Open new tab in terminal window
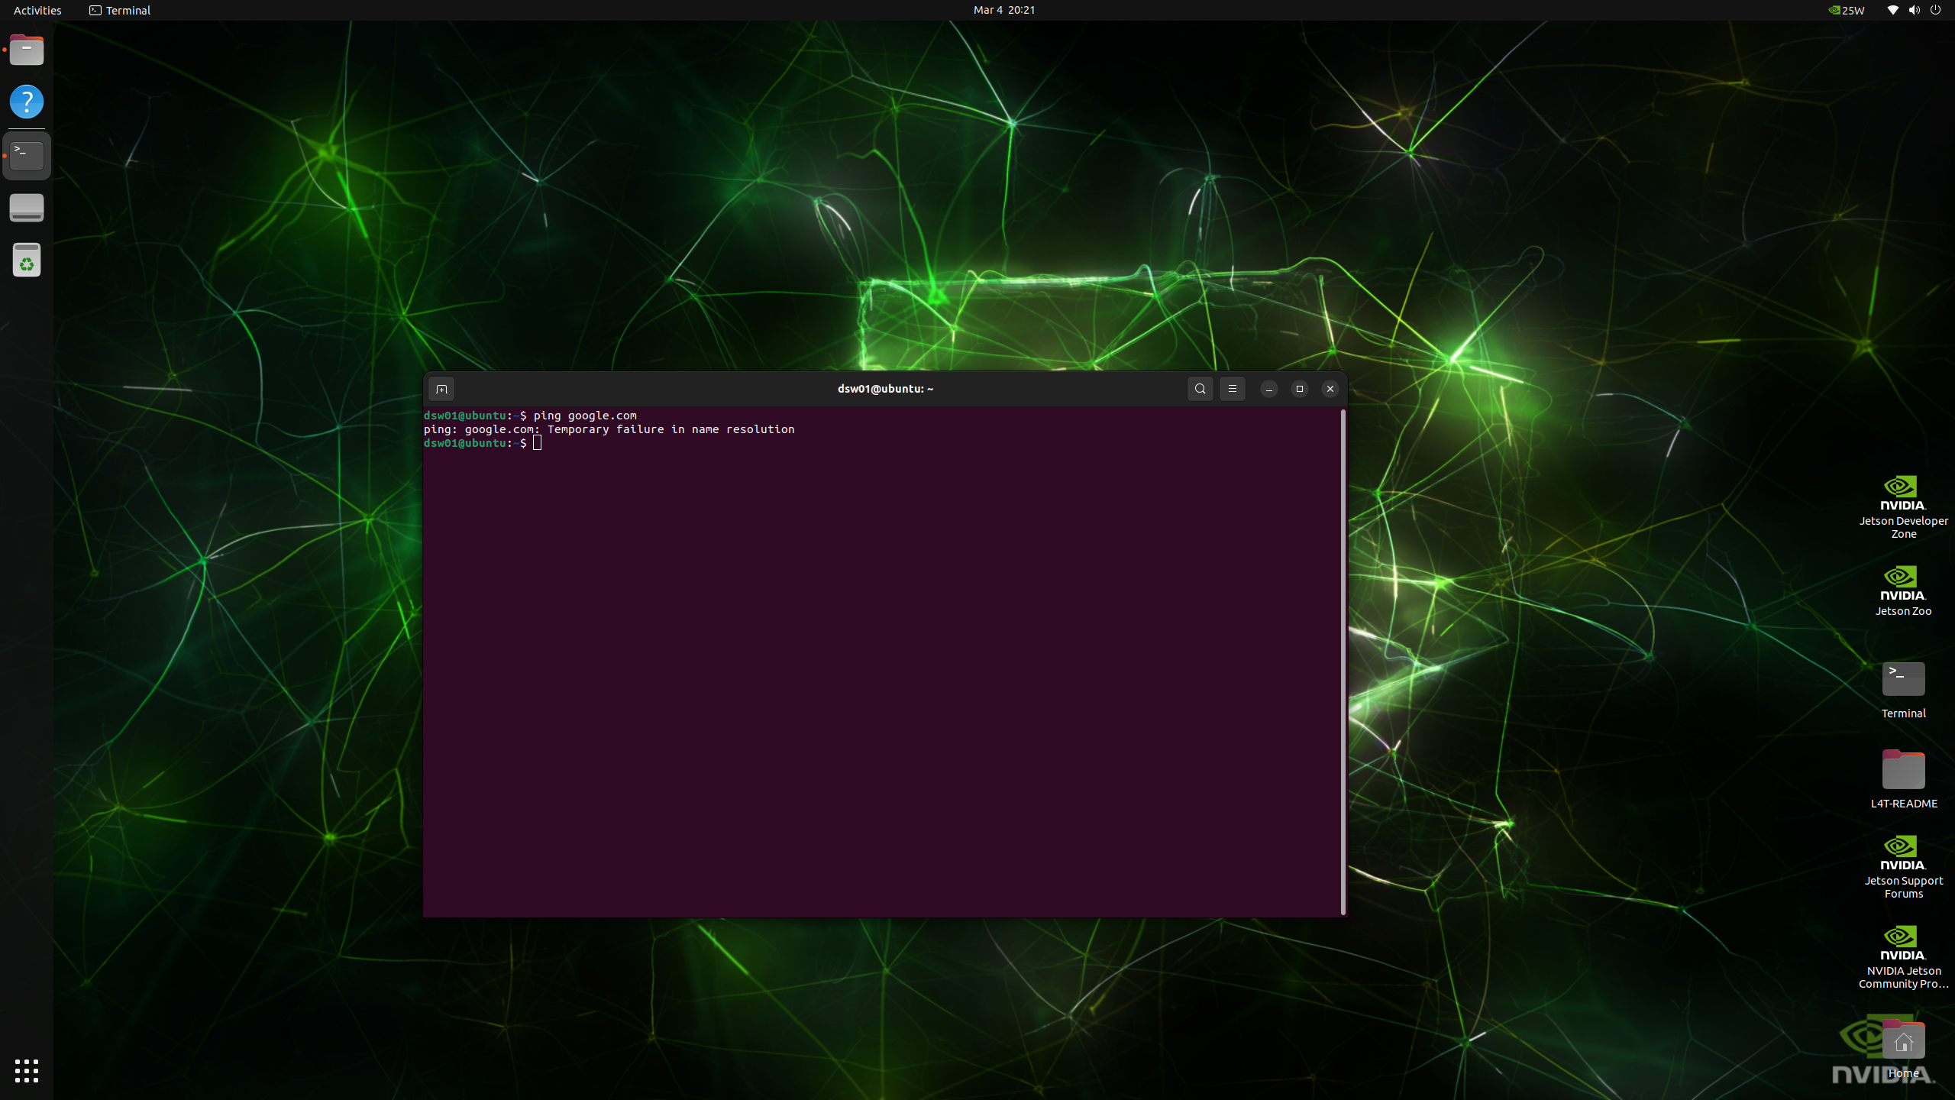 pos(441,389)
